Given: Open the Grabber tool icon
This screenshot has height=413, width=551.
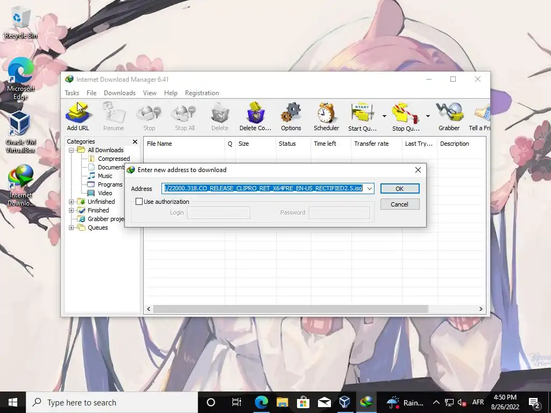Looking at the screenshot, I should tap(449, 117).
